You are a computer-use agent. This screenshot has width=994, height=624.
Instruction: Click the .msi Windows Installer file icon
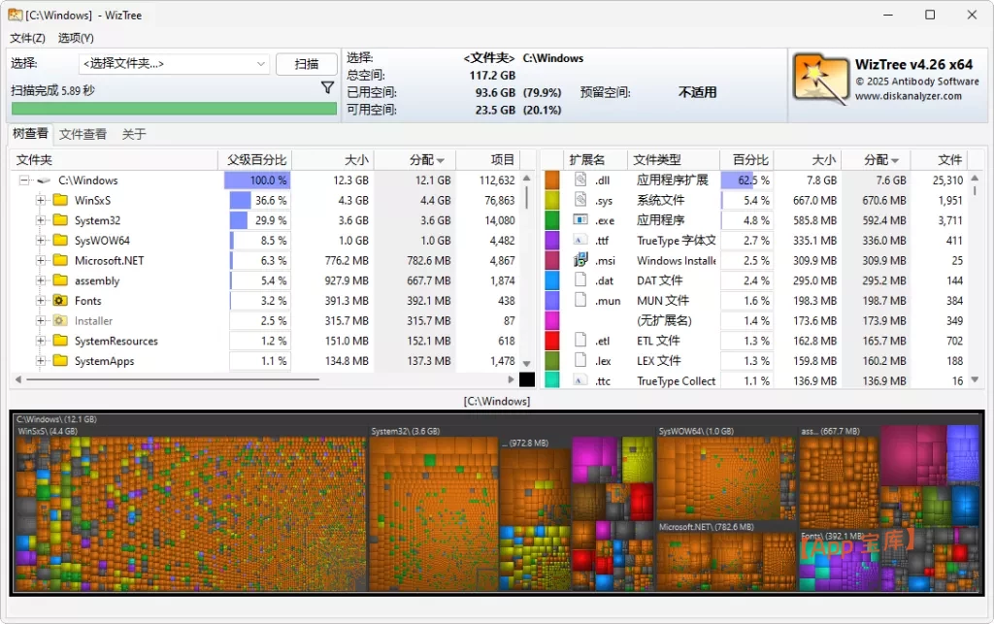580,260
